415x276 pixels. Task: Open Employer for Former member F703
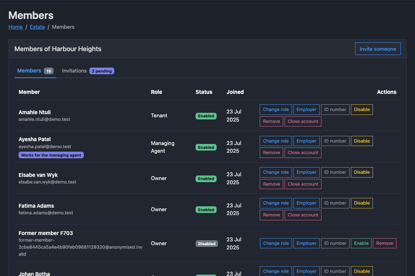306,243
